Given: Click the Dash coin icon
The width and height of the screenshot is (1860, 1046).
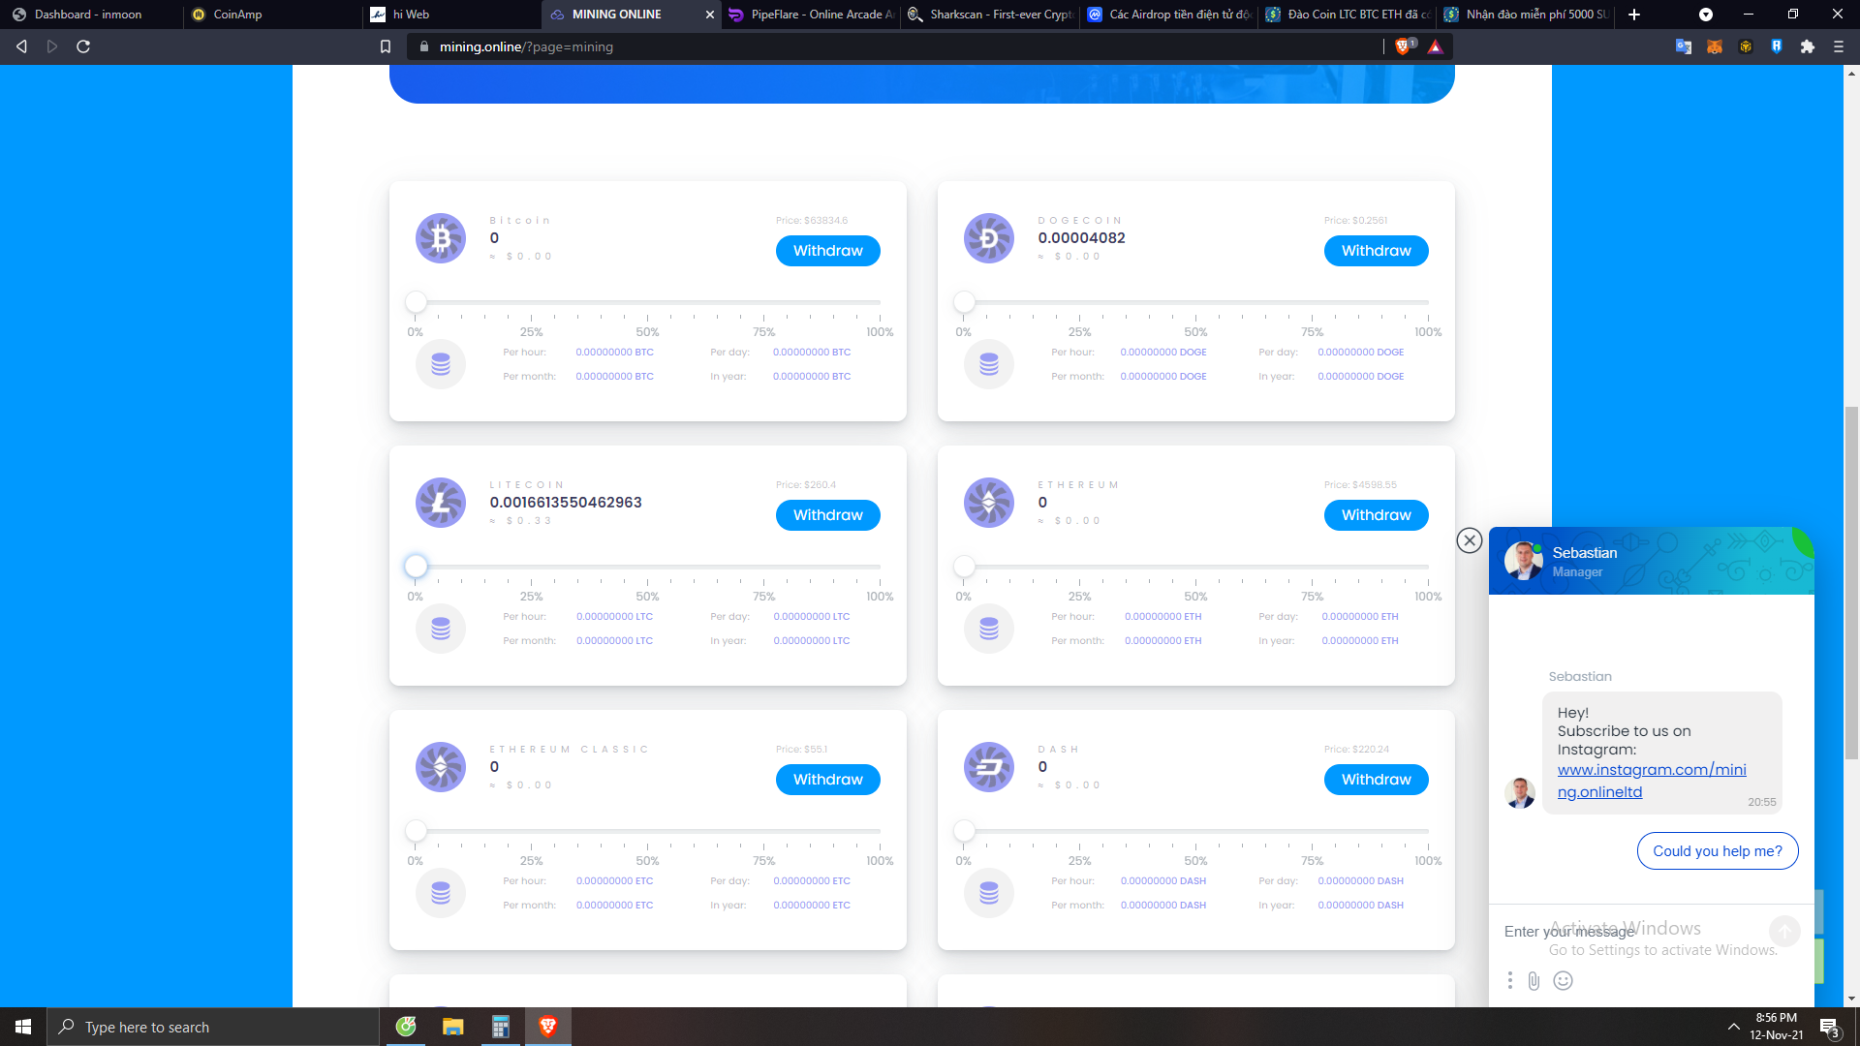Looking at the screenshot, I should [x=989, y=767].
